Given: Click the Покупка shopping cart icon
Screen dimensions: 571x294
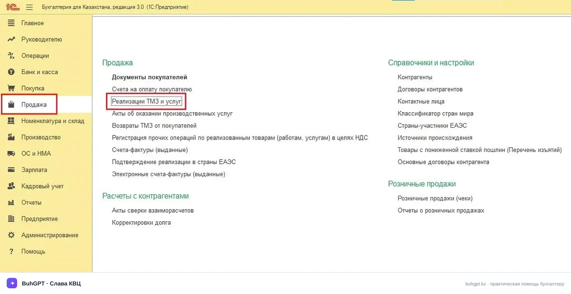Looking at the screenshot, I should click(x=11, y=88).
